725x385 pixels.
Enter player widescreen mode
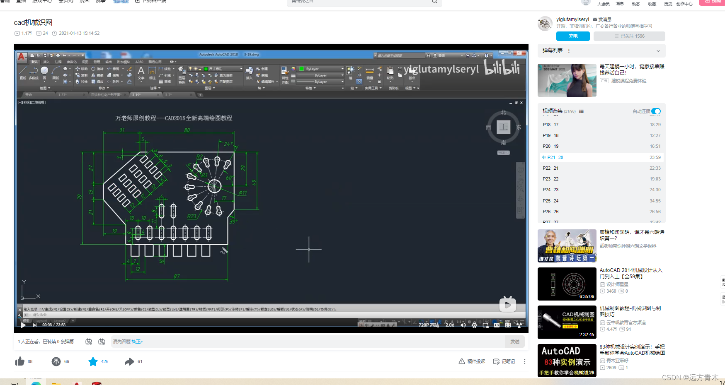pyautogui.click(x=497, y=325)
